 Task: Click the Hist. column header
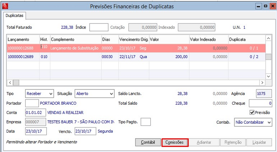pyautogui.click(x=45, y=39)
